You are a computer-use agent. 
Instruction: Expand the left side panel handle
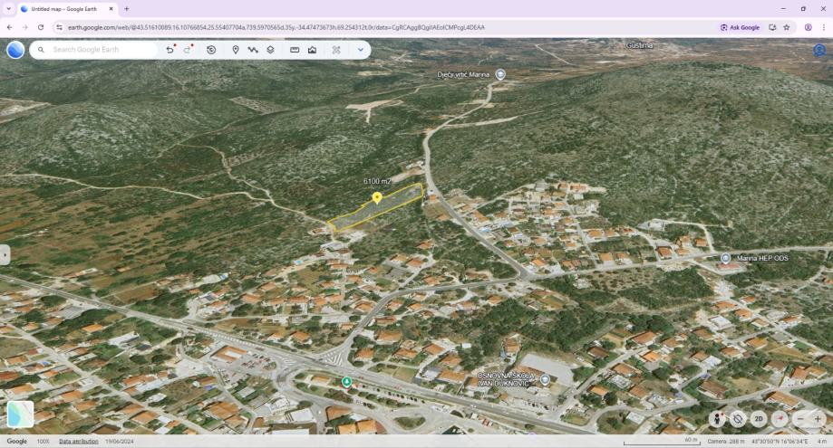point(5,255)
